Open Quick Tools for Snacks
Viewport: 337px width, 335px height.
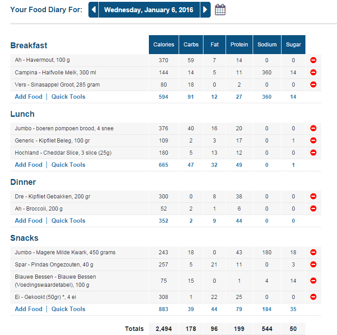[x=68, y=309]
